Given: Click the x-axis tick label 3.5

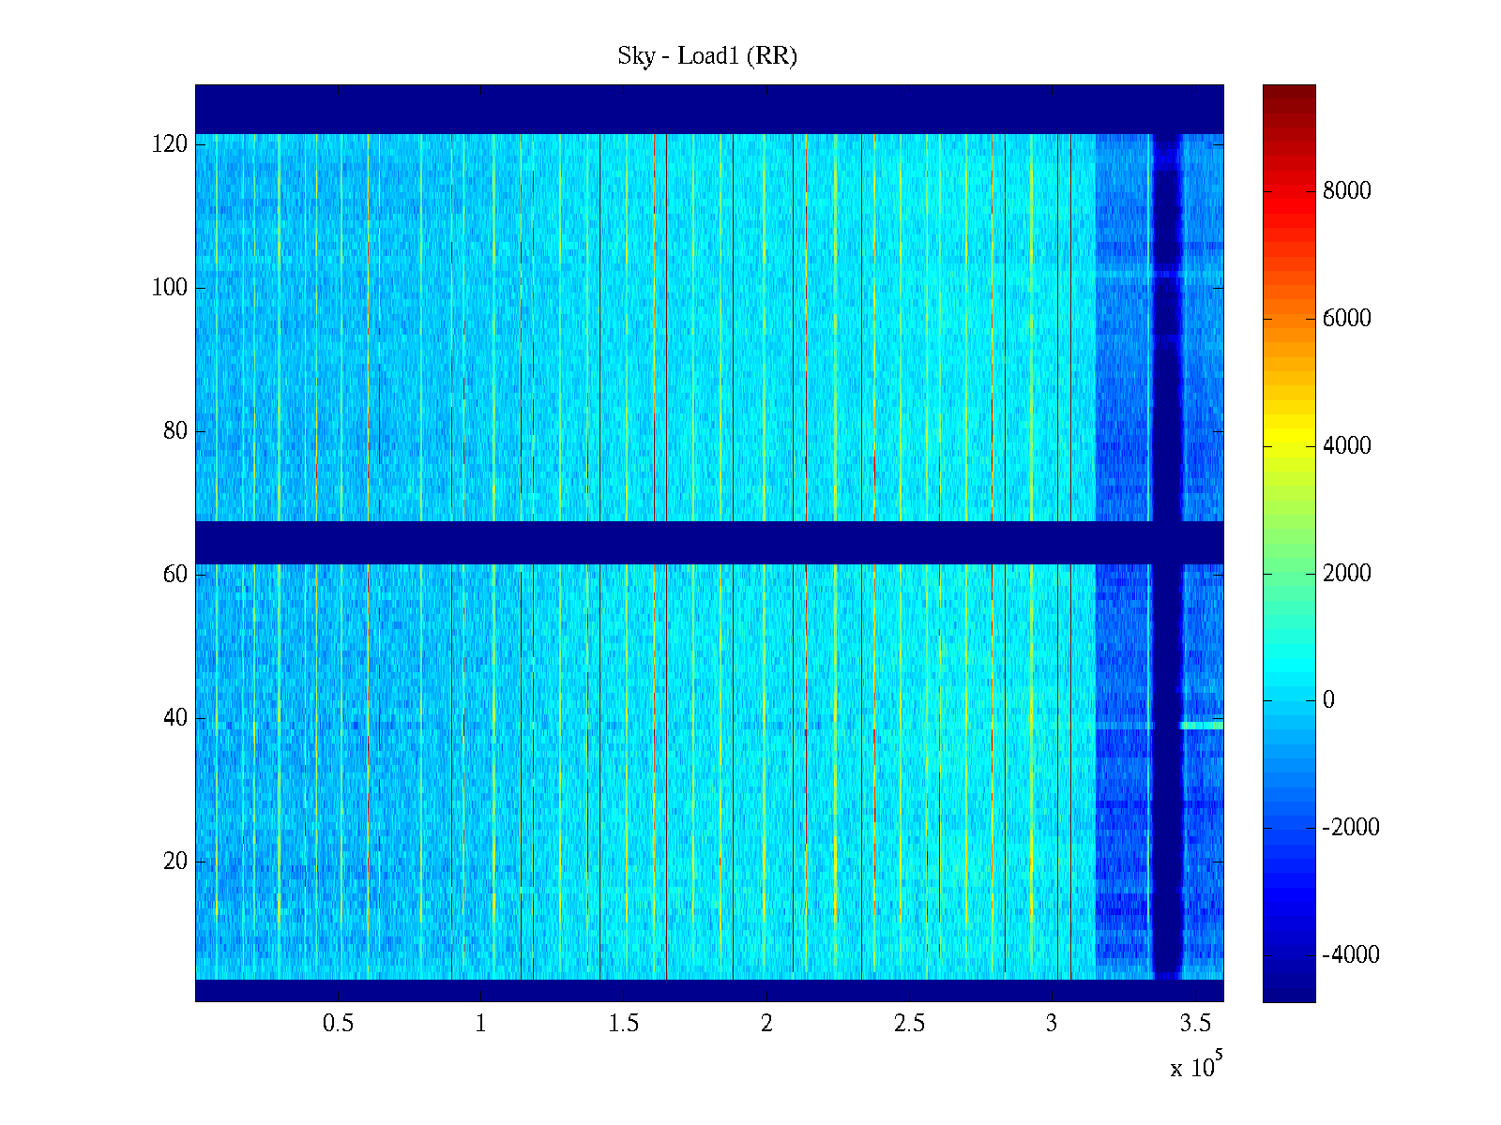Looking at the screenshot, I should [x=1195, y=1024].
